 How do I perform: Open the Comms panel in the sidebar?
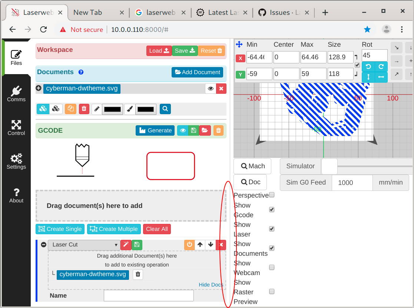tap(16, 93)
